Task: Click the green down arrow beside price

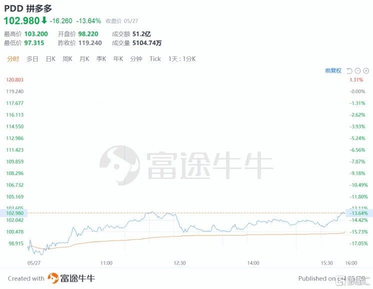Action: [44, 20]
